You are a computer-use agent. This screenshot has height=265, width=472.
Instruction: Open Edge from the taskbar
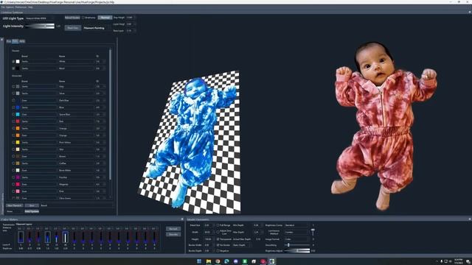(226, 261)
